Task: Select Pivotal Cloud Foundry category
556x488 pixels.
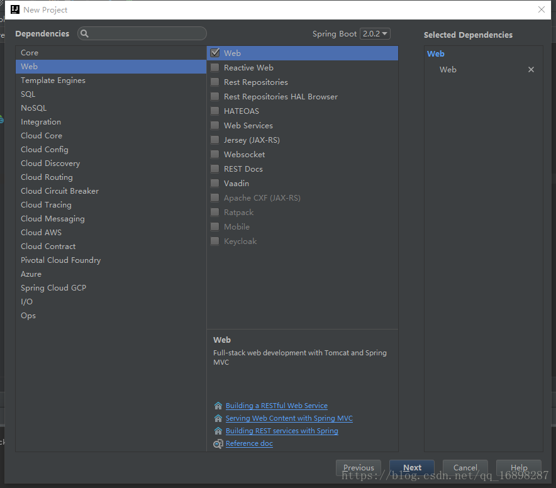Action: coord(111,260)
